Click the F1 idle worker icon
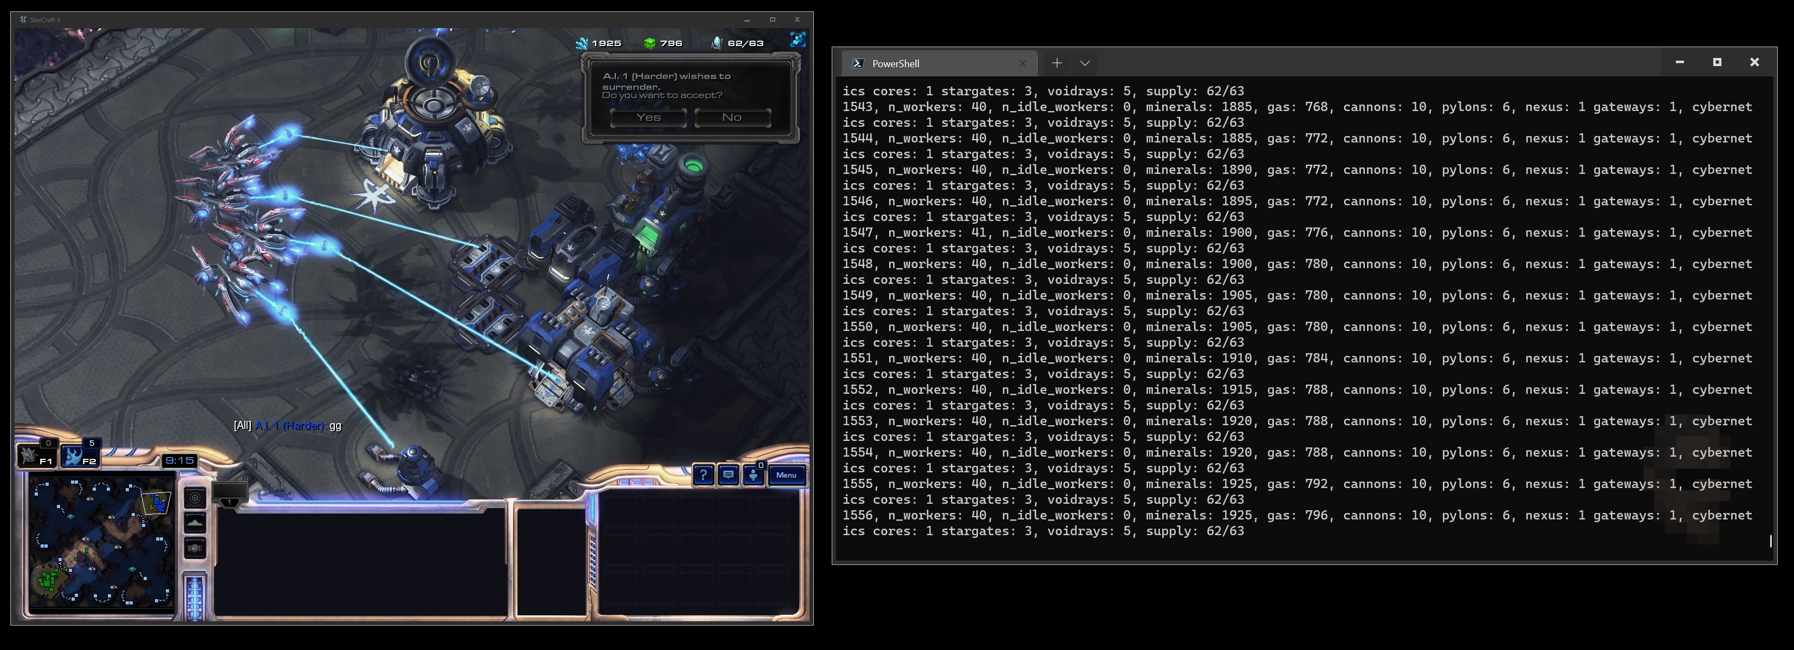Screen dimensions: 1794x650 click(36, 457)
